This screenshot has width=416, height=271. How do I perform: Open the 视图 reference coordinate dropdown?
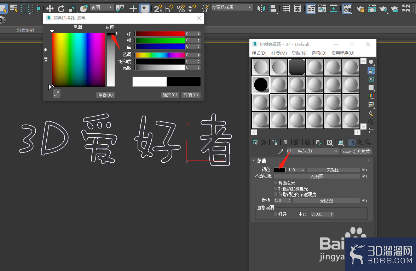[x=102, y=8]
